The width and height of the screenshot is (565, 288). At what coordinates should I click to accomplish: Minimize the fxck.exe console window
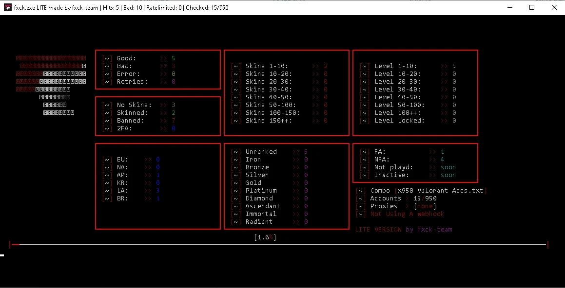click(x=509, y=8)
